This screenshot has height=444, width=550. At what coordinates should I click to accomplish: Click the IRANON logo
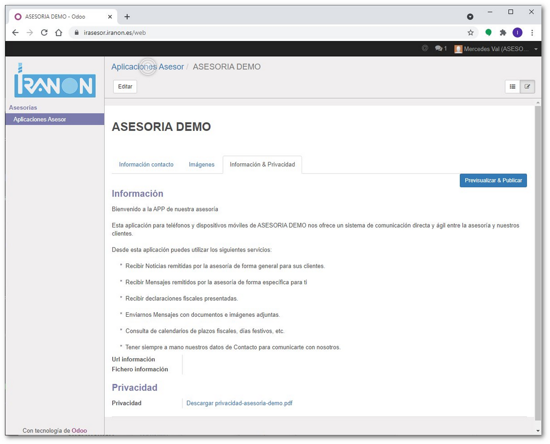point(55,80)
